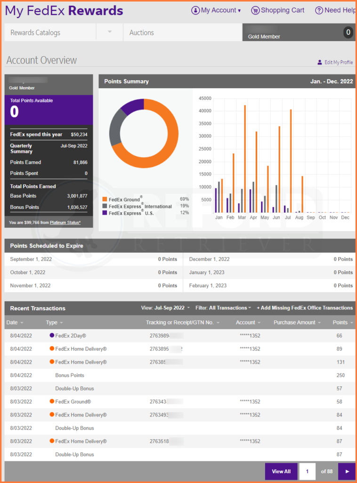The width and height of the screenshot is (357, 483).
Task: Click the December 1, 2022 expiry row
Action: click(x=269, y=259)
